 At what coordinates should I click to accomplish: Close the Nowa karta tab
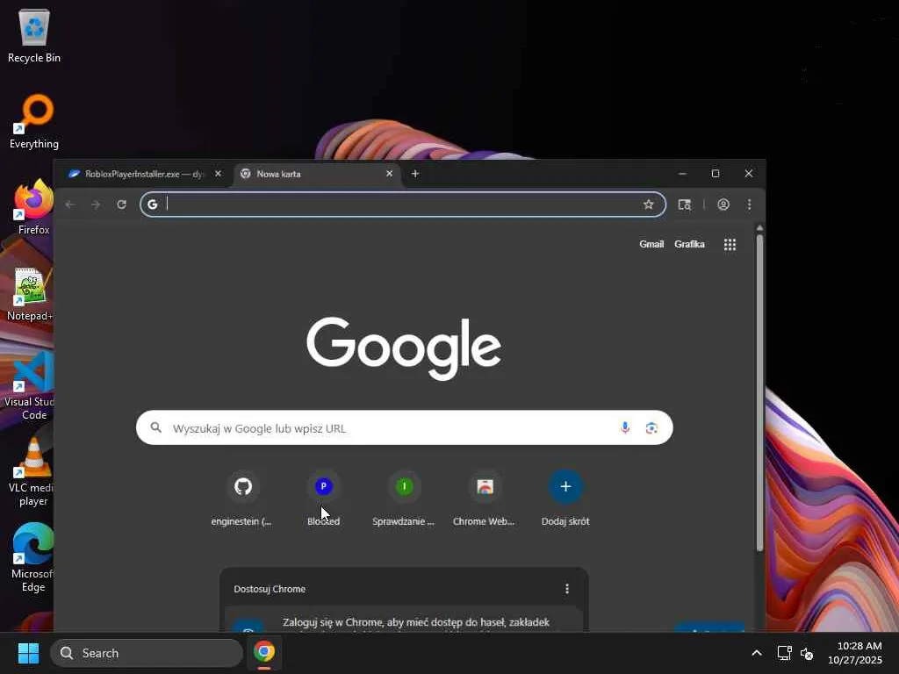pyautogui.click(x=389, y=174)
